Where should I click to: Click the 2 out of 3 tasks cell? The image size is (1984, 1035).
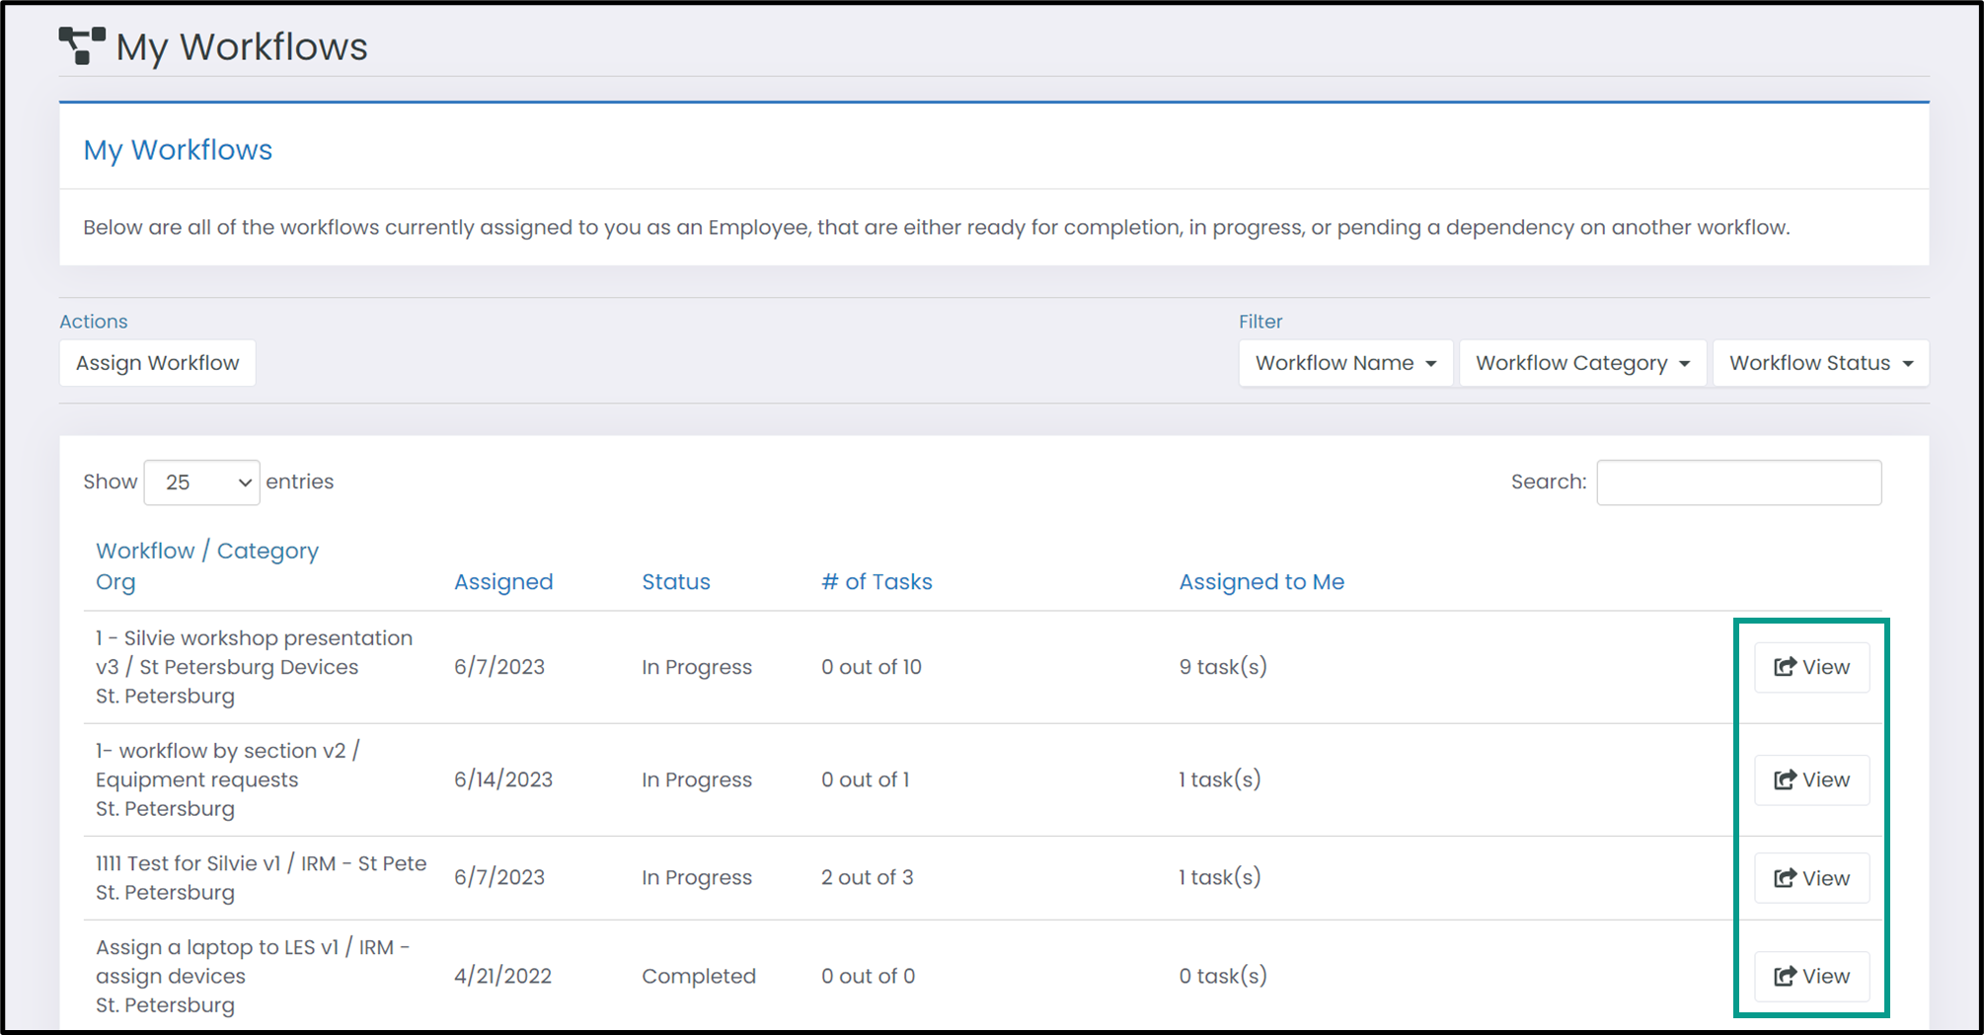click(868, 877)
